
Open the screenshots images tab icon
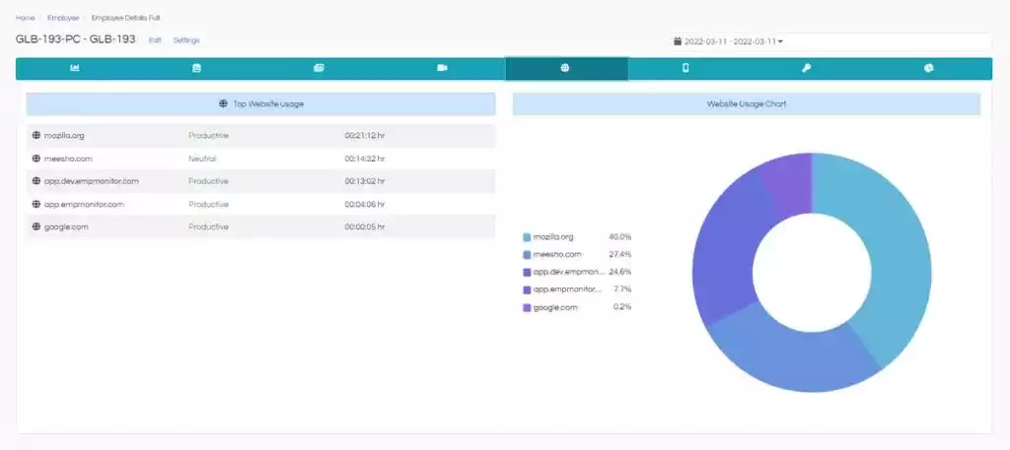click(319, 68)
